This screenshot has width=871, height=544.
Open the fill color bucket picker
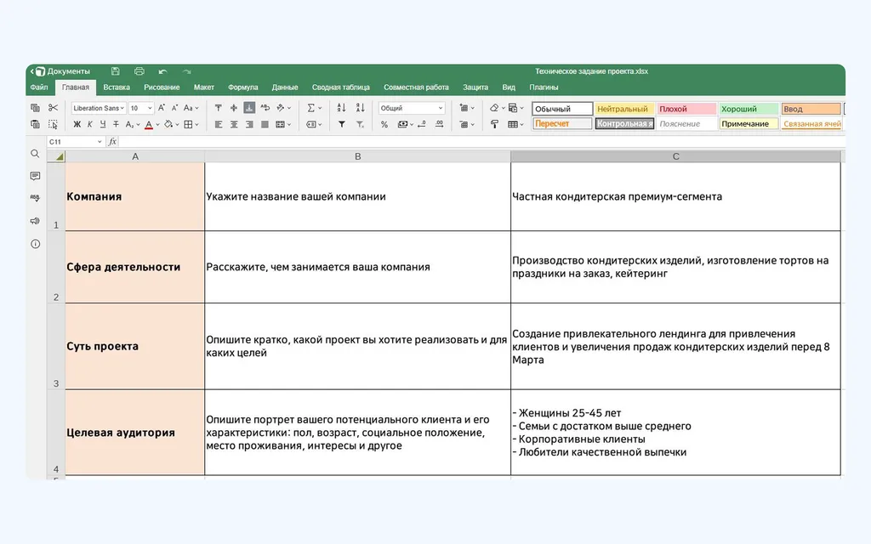(x=168, y=124)
